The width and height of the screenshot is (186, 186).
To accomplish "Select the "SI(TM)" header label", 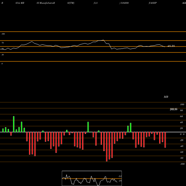I will click(x=71, y=3).
